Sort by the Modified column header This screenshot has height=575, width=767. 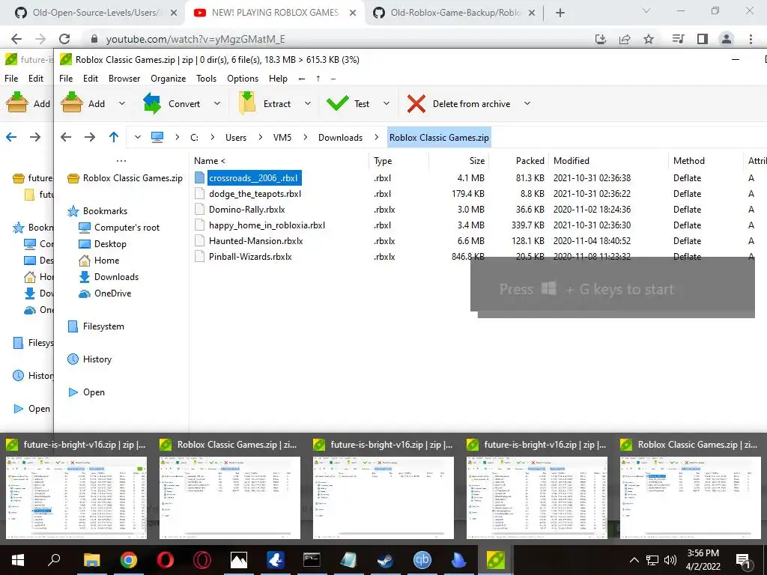pos(572,161)
